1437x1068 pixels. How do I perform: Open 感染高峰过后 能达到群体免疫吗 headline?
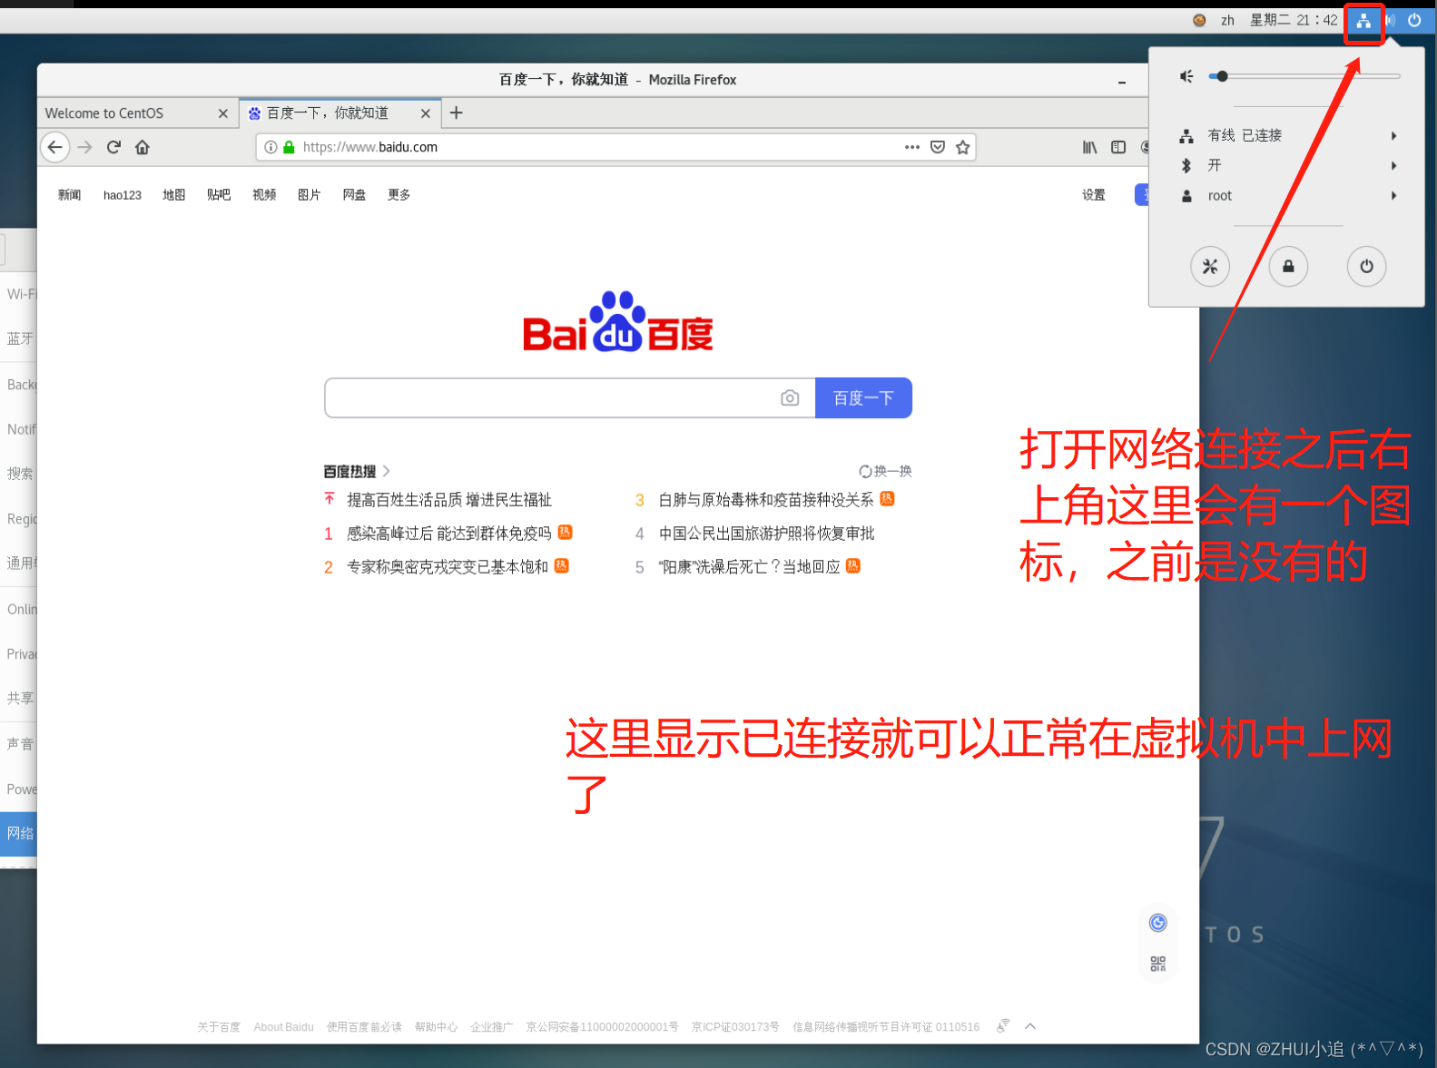tap(449, 534)
